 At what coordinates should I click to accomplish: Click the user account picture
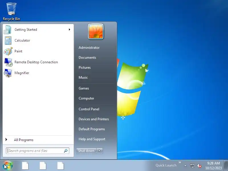[x=96, y=31]
